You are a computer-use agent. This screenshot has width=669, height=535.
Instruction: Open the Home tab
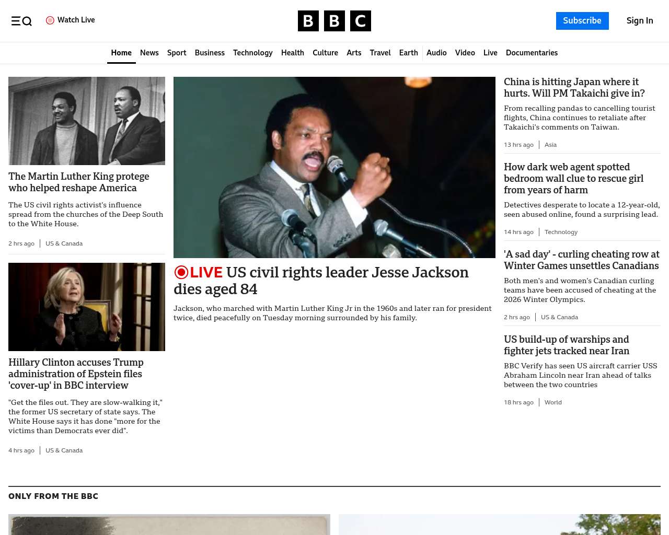click(x=121, y=53)
